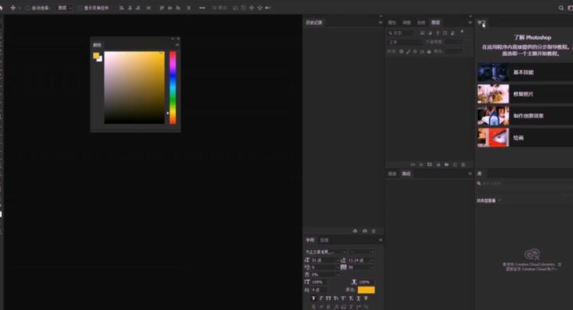573x310 pixels.
Task: Switch to the 历史记录 History tab
Action: 313,23
